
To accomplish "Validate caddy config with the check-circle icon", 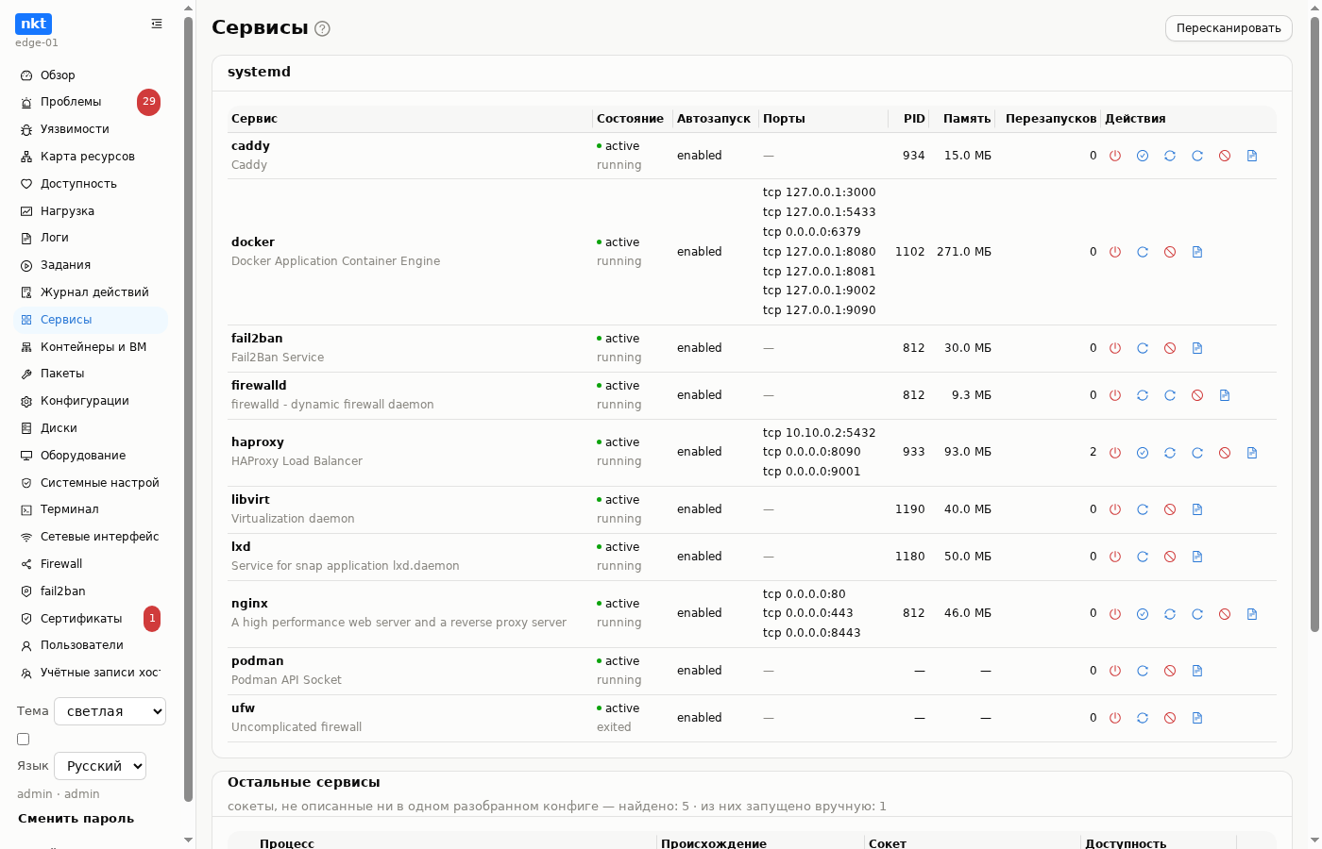I will 1143,156.
